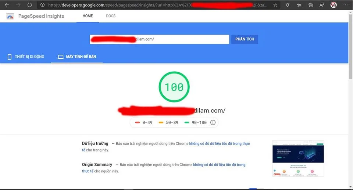The height and width of the screenshot is (190, 353).
Task: Click the PageSpeed Insights logo icon
Action: [10, 16]
